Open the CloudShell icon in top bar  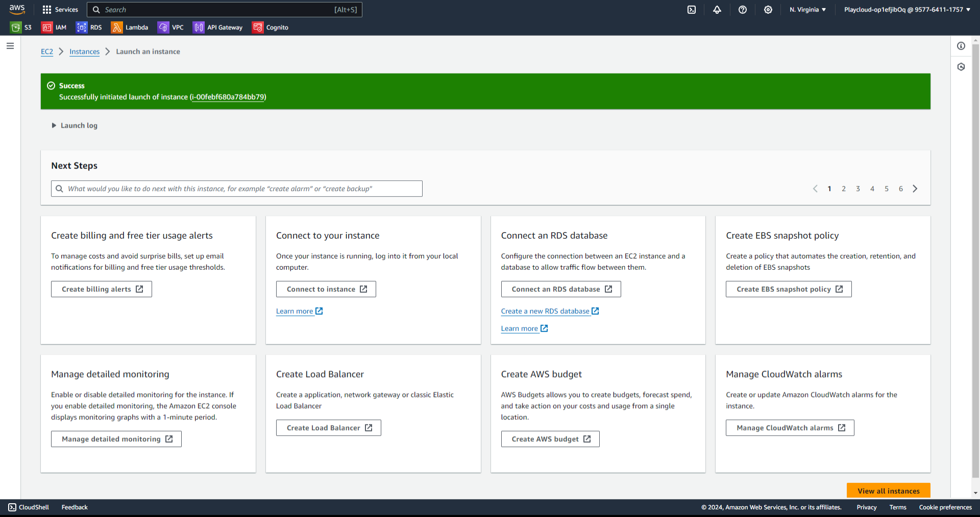click(692, 10)
